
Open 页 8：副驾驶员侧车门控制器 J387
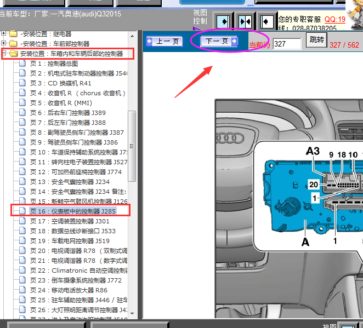(x=77, y=133)
